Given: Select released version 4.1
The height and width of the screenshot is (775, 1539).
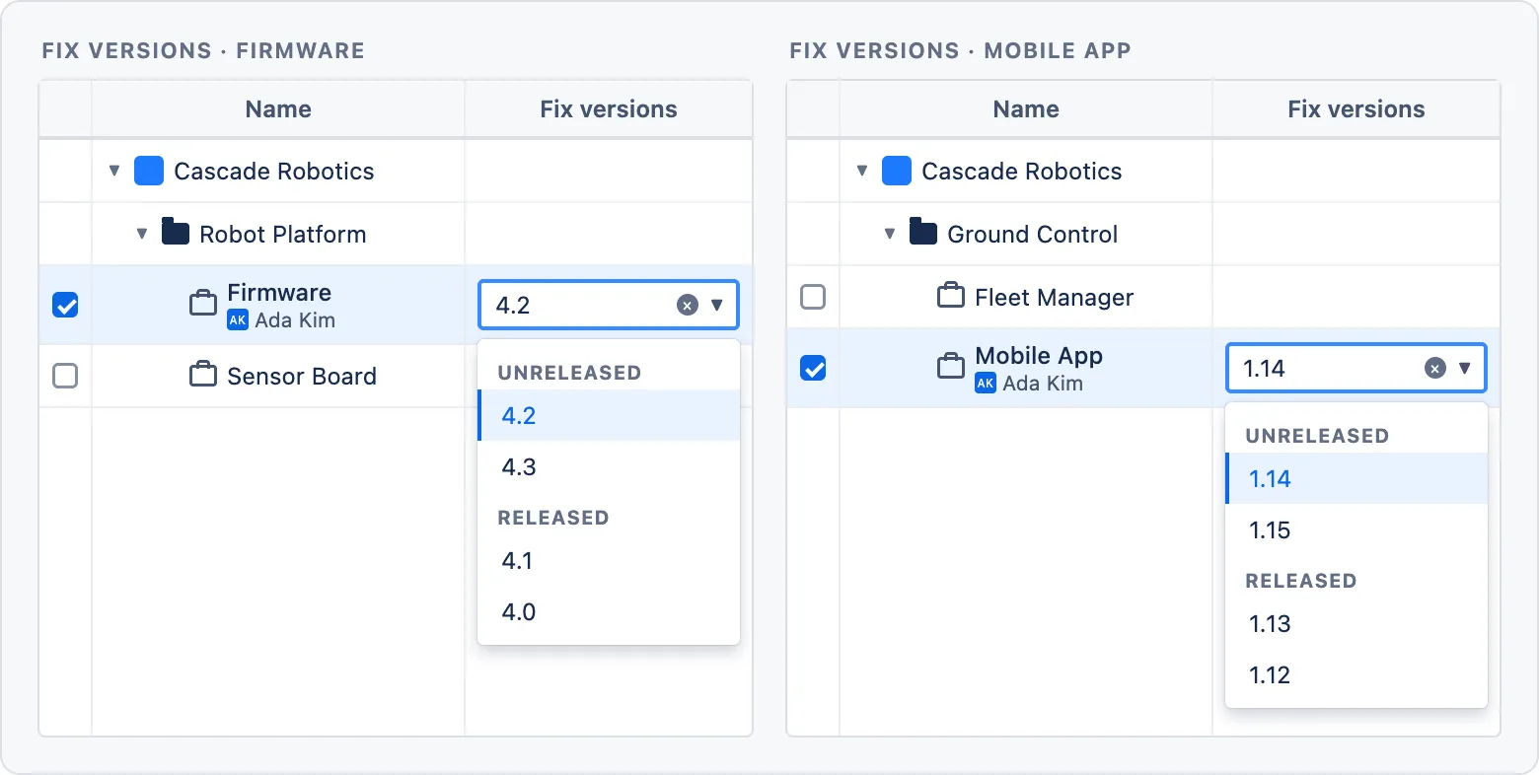Looking at the screenshot, I should (x=609, y=560).
